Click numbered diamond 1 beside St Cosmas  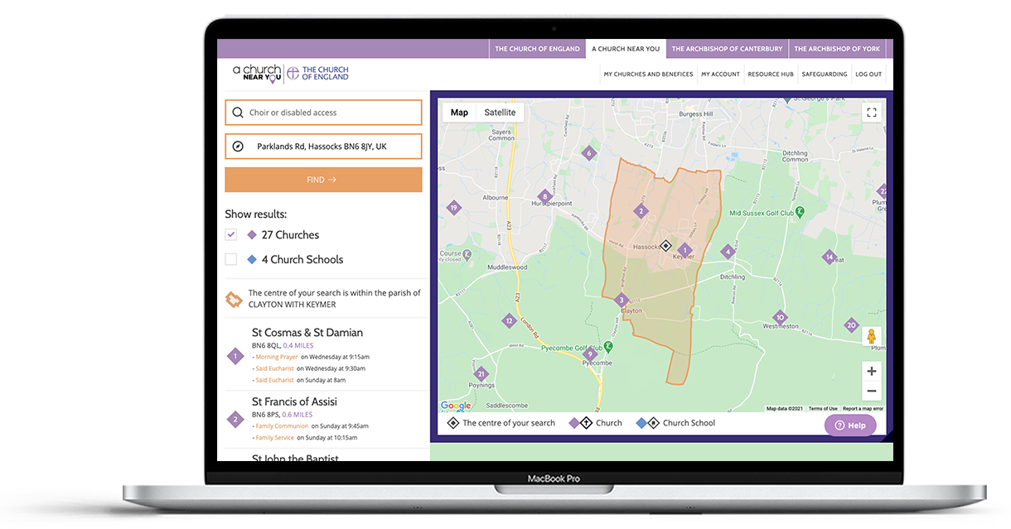[235, 357]
